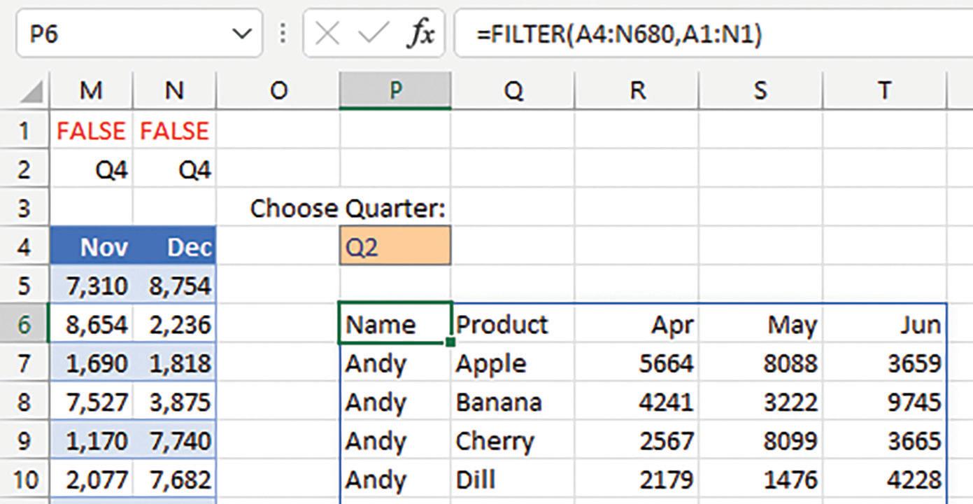Click the fill handle of cell P6
The height and width of the screenshot is (504, 973).
pos(450,342)
